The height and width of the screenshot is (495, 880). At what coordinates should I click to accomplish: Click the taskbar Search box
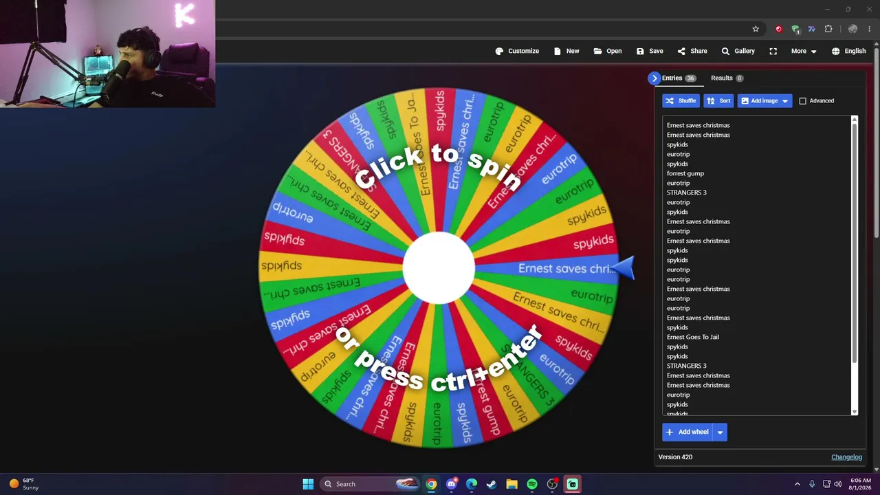click(370, 484)
